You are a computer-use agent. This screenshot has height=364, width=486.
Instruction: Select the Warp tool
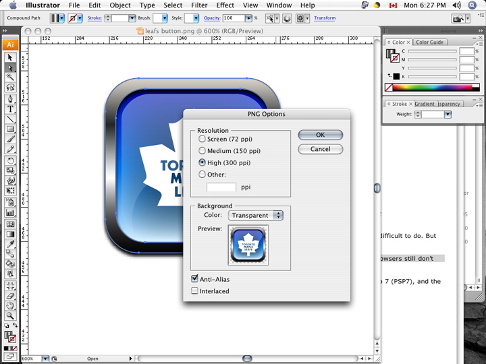pos(10,181)
